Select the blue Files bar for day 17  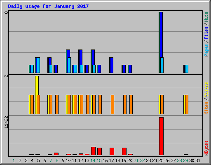click(x=112, y=65)
